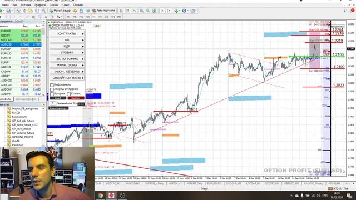Select the Text 'A' tool
The height and width of the screenshot is (200, 356).
[46, 17]
